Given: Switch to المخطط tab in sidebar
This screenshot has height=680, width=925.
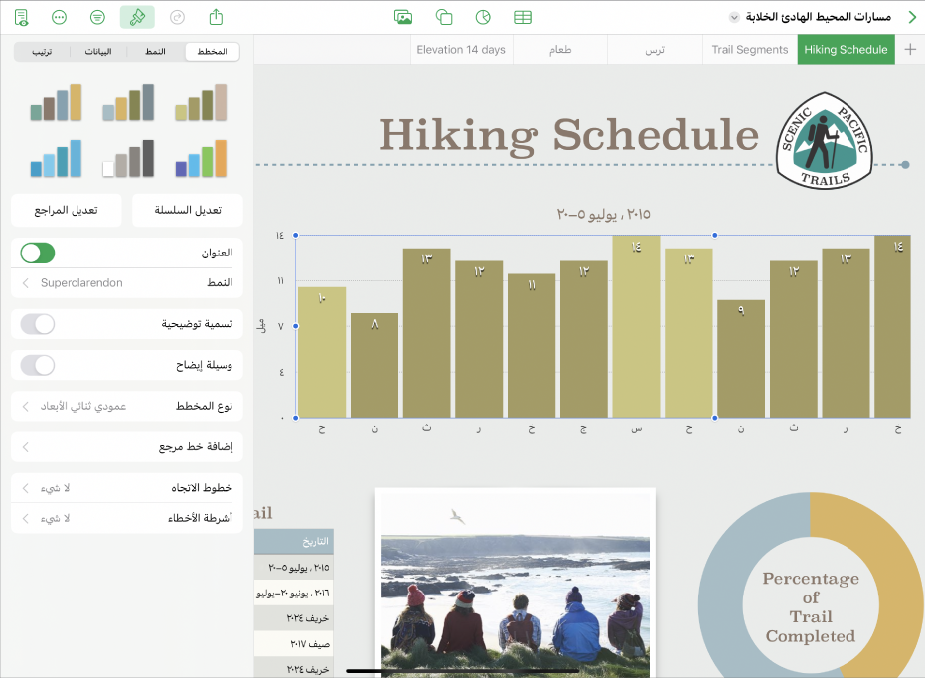Looking at the screenshot, I should (x=213, y=52).
